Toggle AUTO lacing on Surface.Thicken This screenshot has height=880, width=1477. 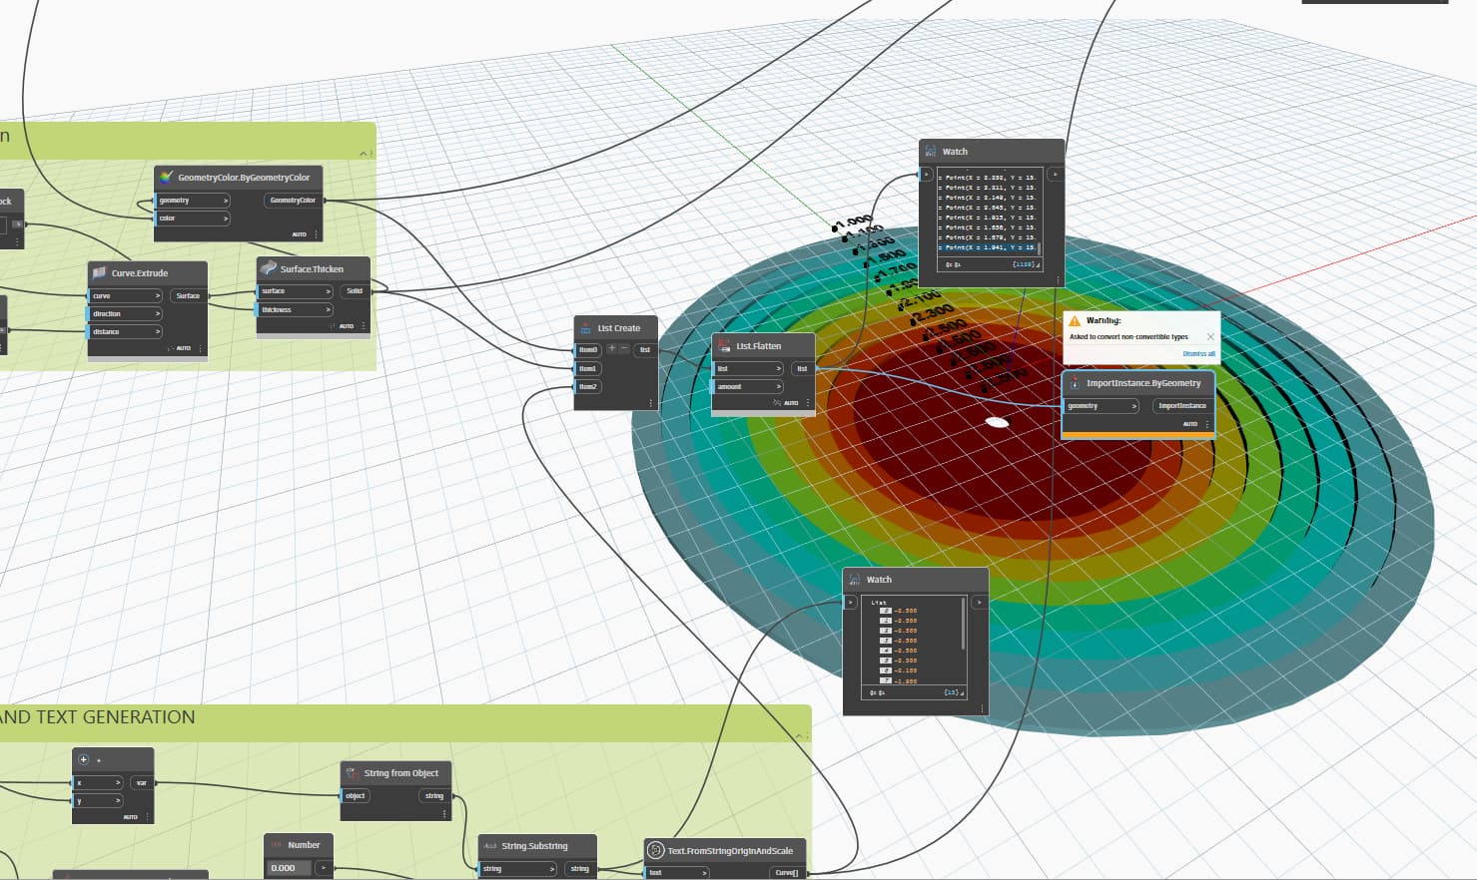click(x=347, y=326)
